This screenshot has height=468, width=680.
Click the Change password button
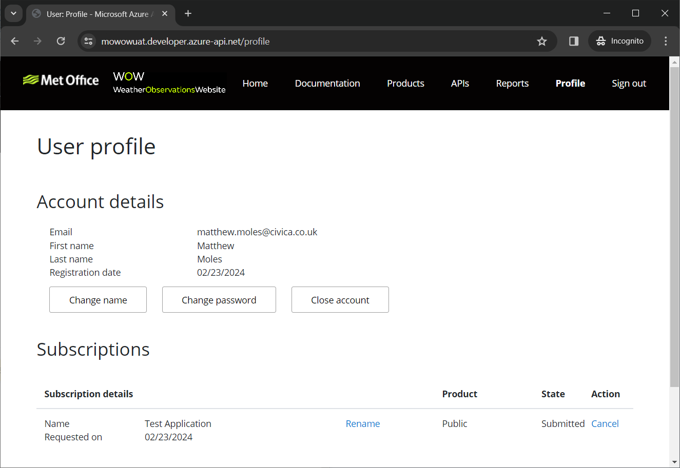(219, 300)
